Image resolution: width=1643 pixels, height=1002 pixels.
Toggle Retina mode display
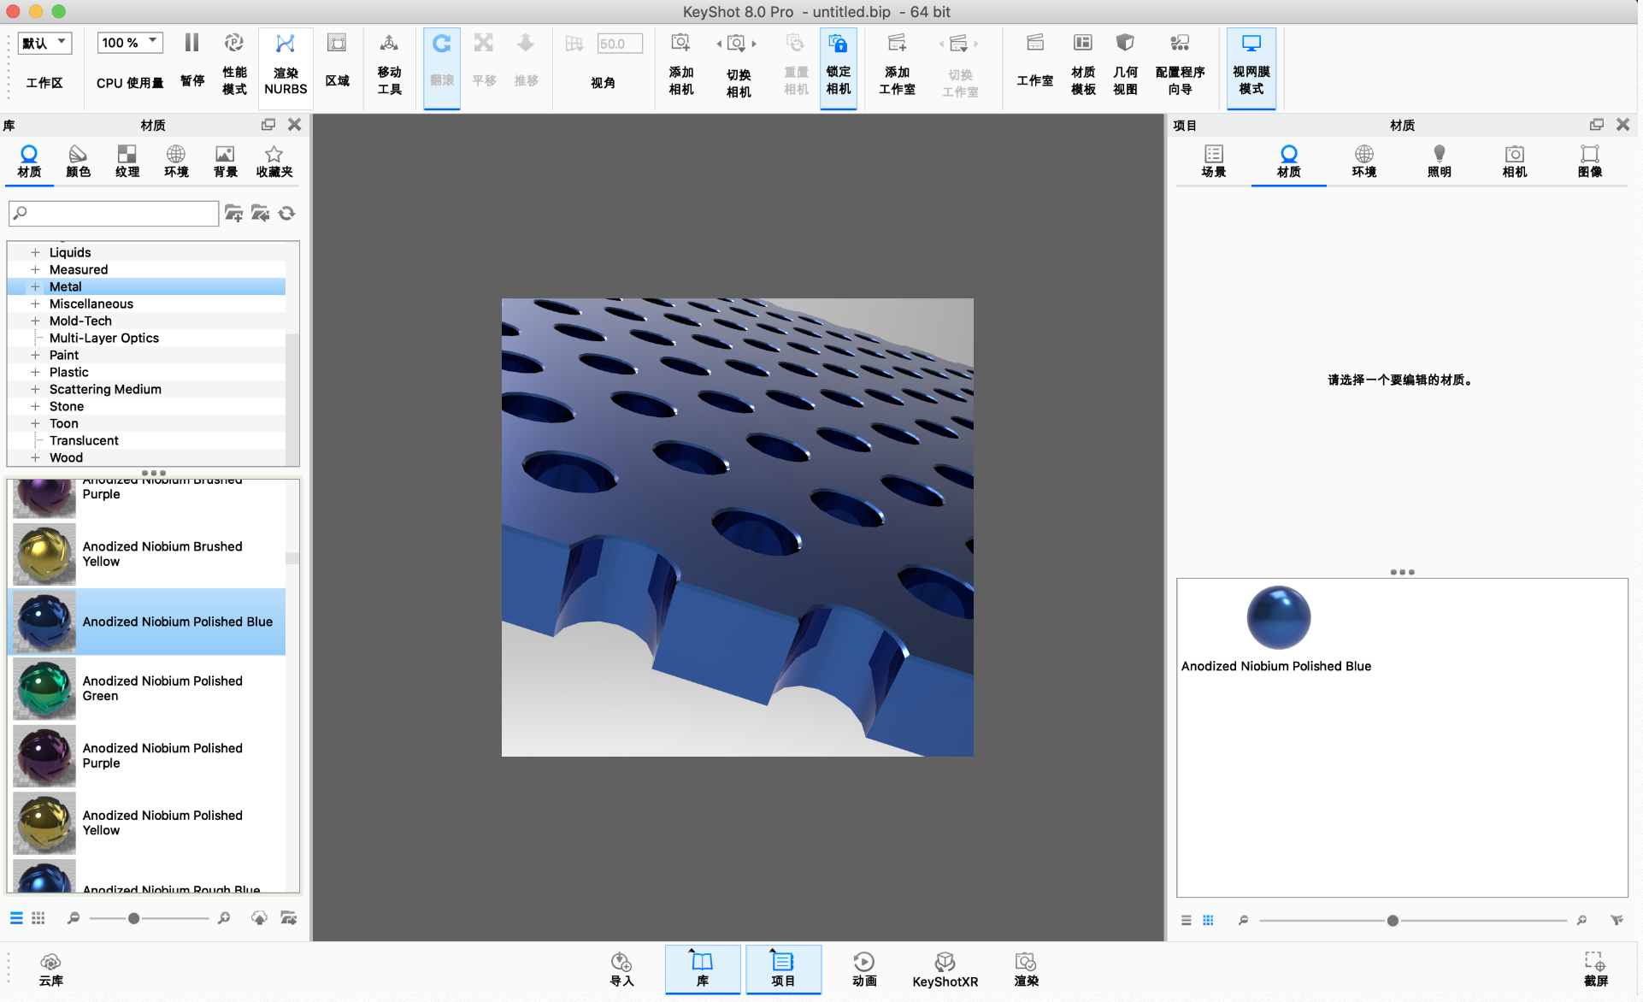(1251, 64)
